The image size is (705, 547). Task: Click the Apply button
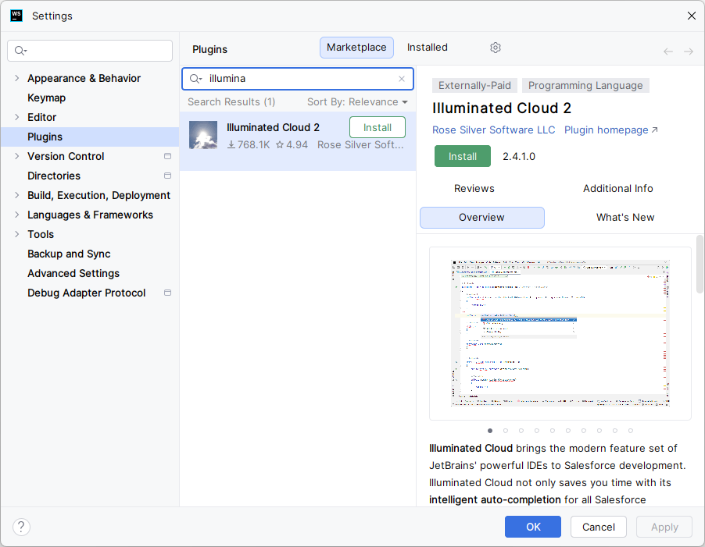point(664,527)
